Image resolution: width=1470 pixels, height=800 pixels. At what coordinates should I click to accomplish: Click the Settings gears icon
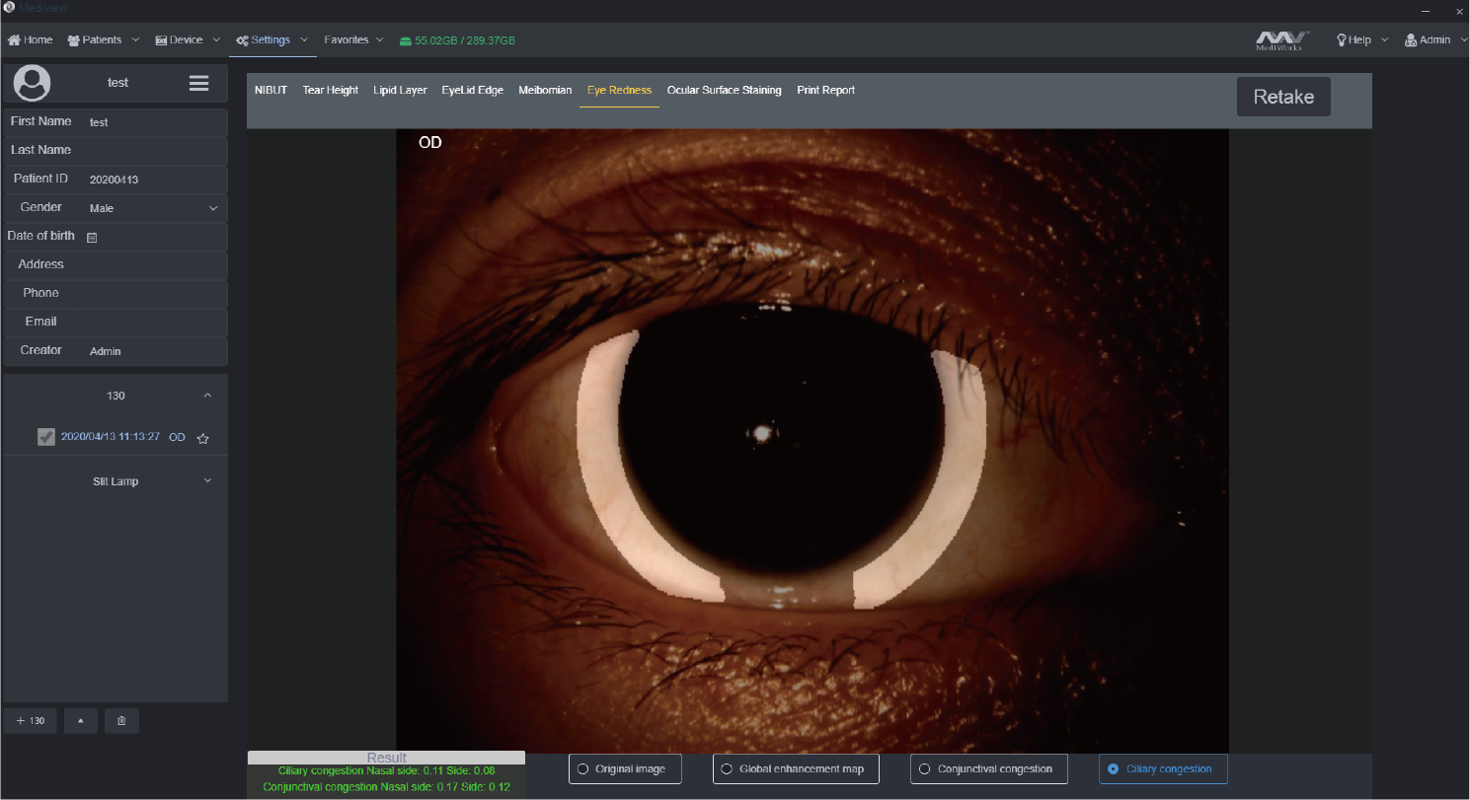[242, 40]
